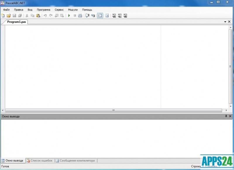Switch to Окно вывода bottom tab
The image size is (234, 170).
pos(13,161)
